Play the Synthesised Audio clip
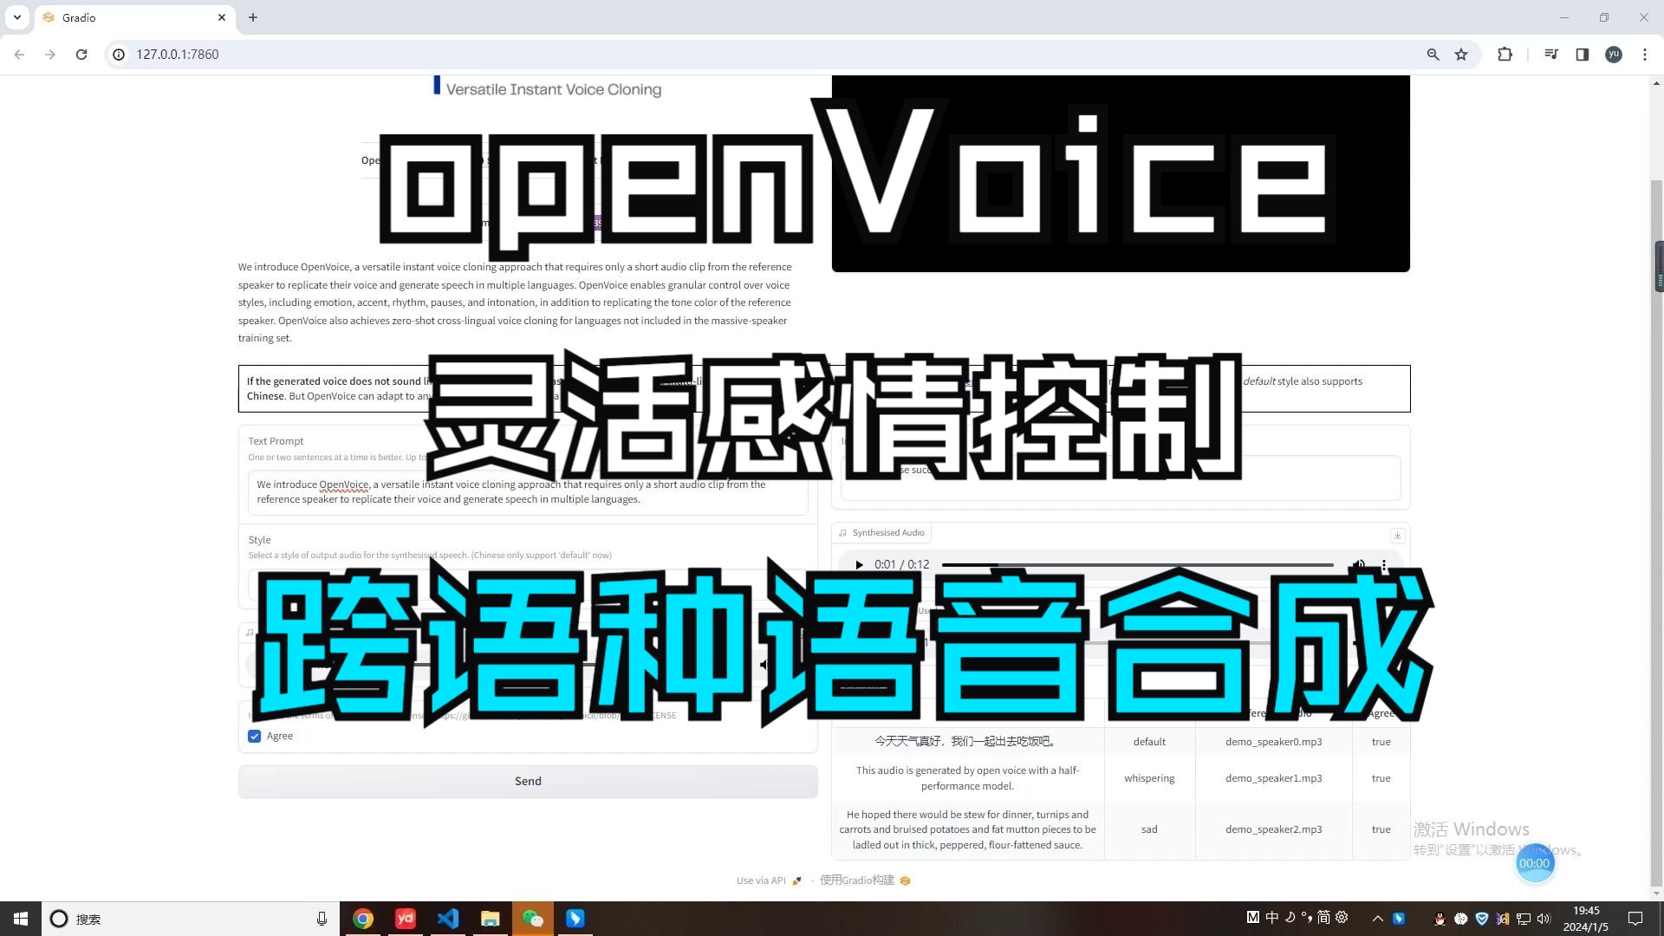 tap(859, 565)
